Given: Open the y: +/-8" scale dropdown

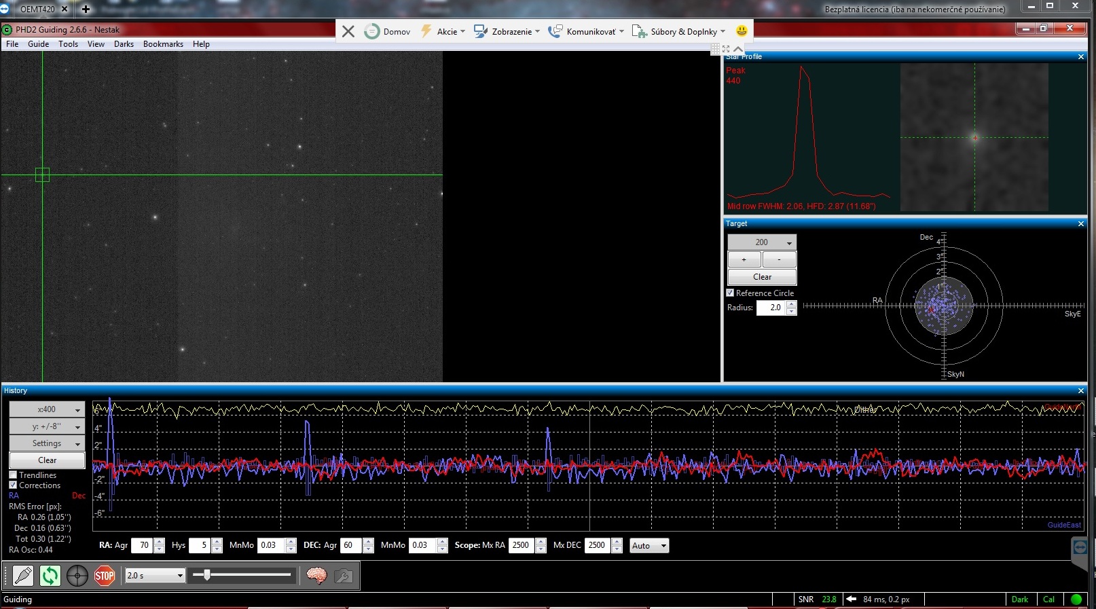Looking at the screenshot, I should point(47,426).
